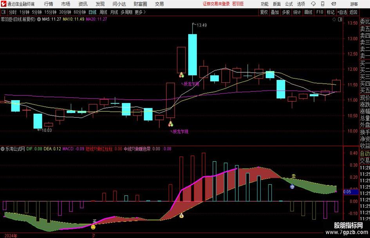Click MA5: 11.27 indicator label
The width and height of the screenshot is (370, 238).
51,19
